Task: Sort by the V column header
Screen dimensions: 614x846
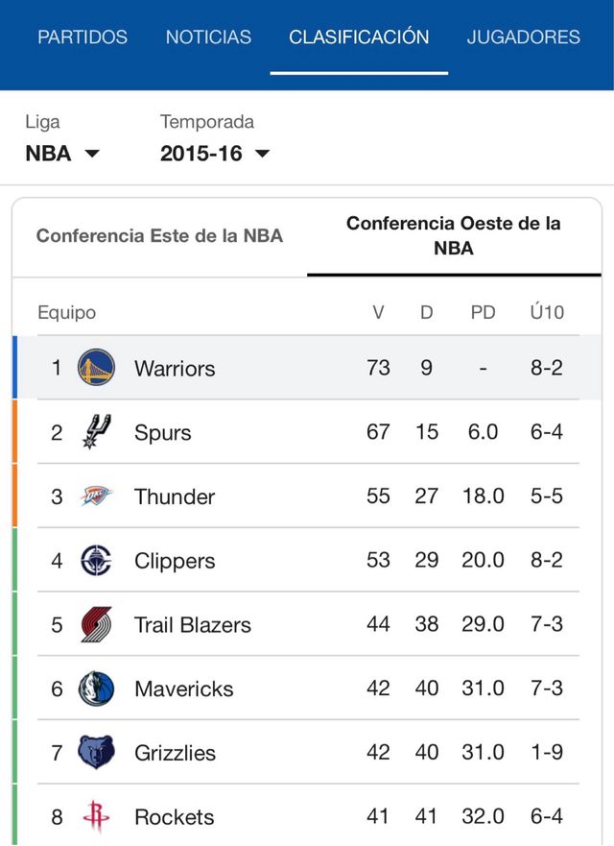Action: coord(378,312)
